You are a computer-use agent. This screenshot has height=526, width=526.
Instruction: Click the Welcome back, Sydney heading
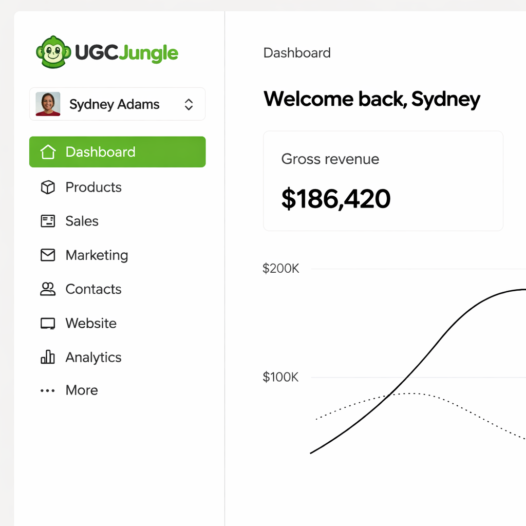tap(371, 99)
